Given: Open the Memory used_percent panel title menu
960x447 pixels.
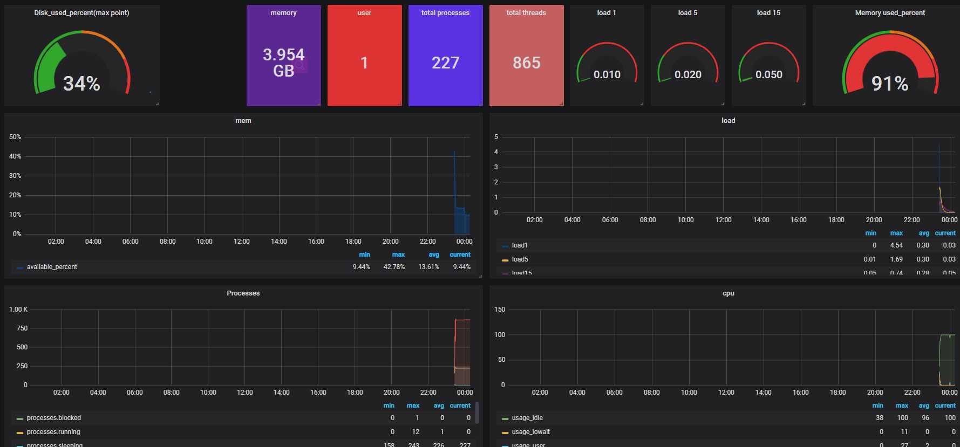Looking at the screenshot, I should point(890,12).
